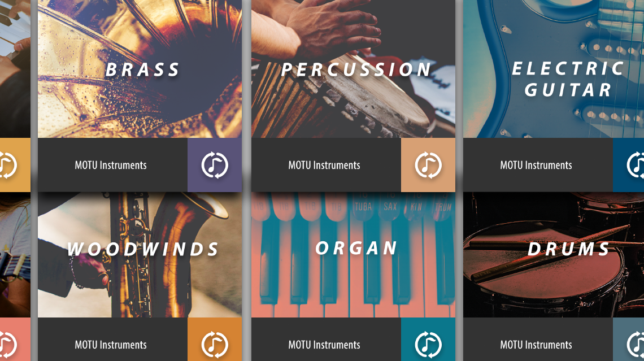Click the yellow music-loop icon at left edge

coord(15,165)
